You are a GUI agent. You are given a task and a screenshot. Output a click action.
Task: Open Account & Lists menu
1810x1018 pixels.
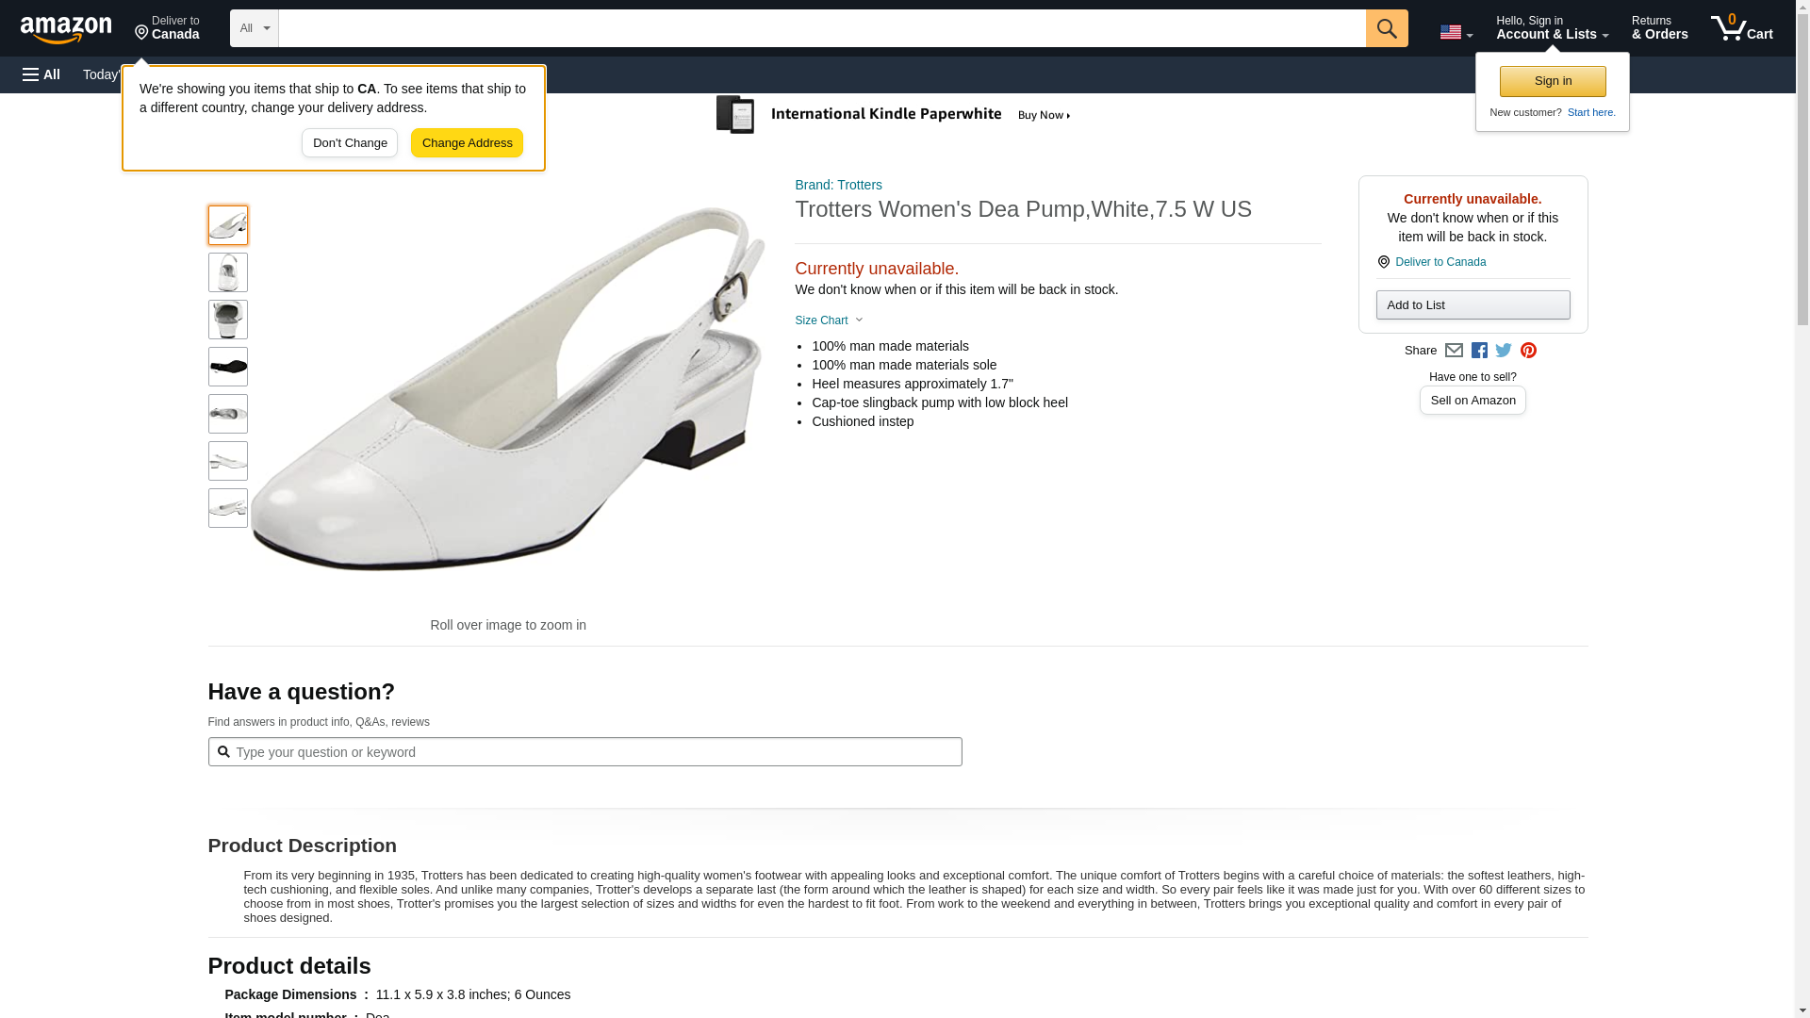click(x=1552, y=28)
